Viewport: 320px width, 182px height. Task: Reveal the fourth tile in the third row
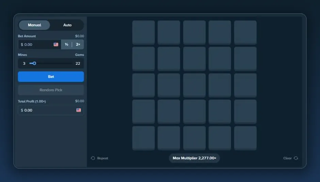tap(220, 85)
